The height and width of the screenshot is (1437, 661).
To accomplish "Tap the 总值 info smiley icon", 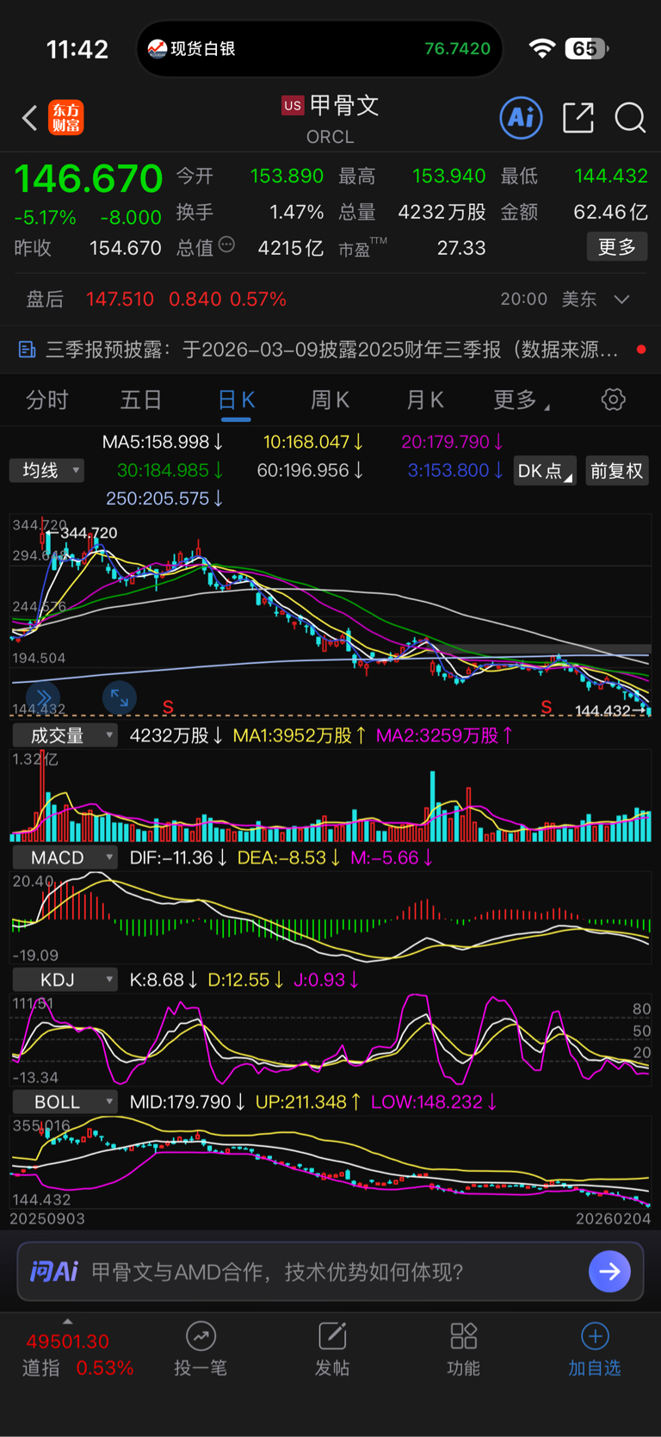I will [226, 245].
